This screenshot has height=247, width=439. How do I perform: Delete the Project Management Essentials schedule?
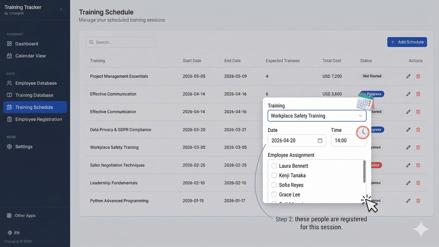(x=418, y=76)
